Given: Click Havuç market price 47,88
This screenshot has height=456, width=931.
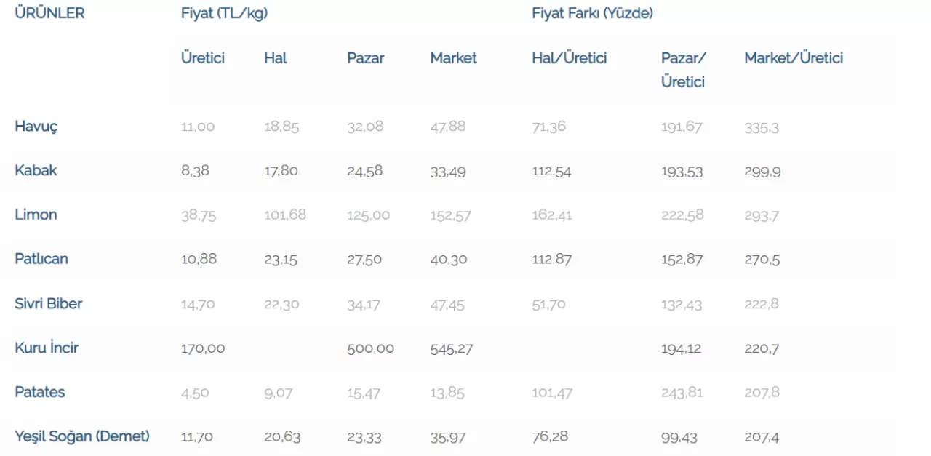Looking at the screenshot, I should pyautogui.click(x=448, y=127).
